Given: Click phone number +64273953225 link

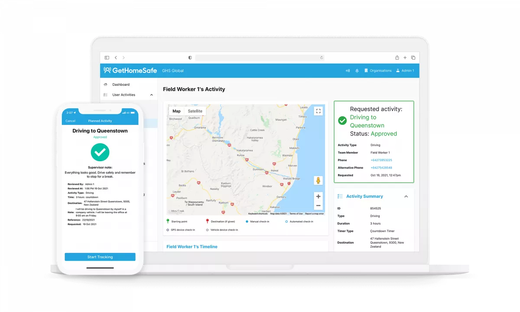Looking at the screenshot, I should (x=381, y=160).
